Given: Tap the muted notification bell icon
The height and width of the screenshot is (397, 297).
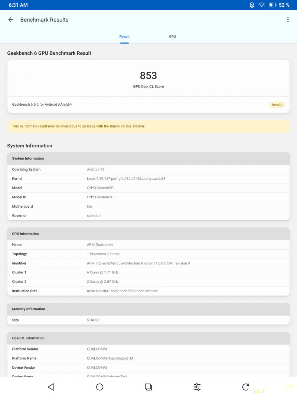Looking at the screenshot, I should 252,5.
